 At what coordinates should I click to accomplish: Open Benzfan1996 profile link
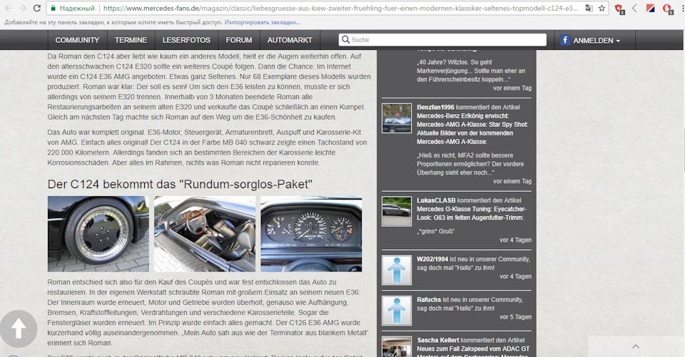[435, 107]
